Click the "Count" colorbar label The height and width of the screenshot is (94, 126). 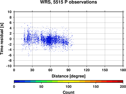pos(69,92)
